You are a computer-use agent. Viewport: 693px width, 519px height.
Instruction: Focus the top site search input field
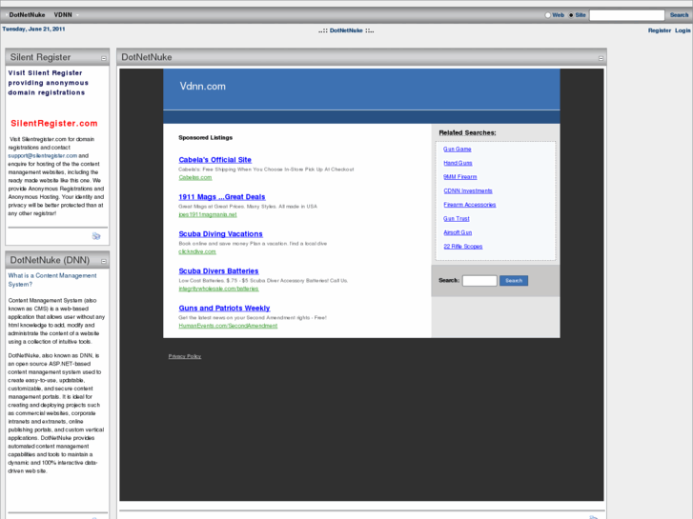click(626, 15)
